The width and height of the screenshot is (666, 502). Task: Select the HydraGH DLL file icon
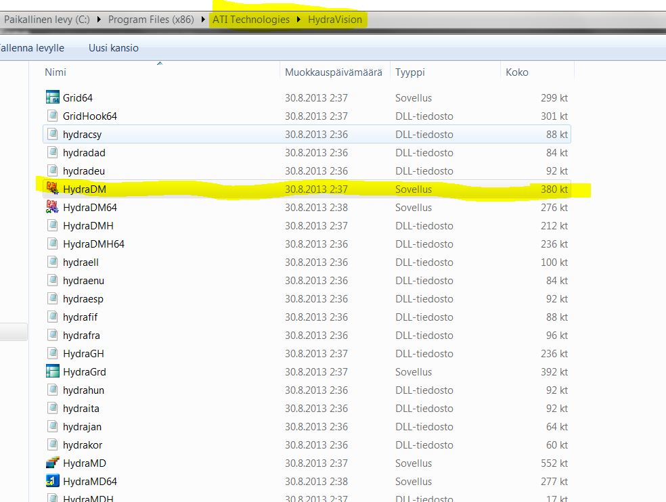(53, 353)
